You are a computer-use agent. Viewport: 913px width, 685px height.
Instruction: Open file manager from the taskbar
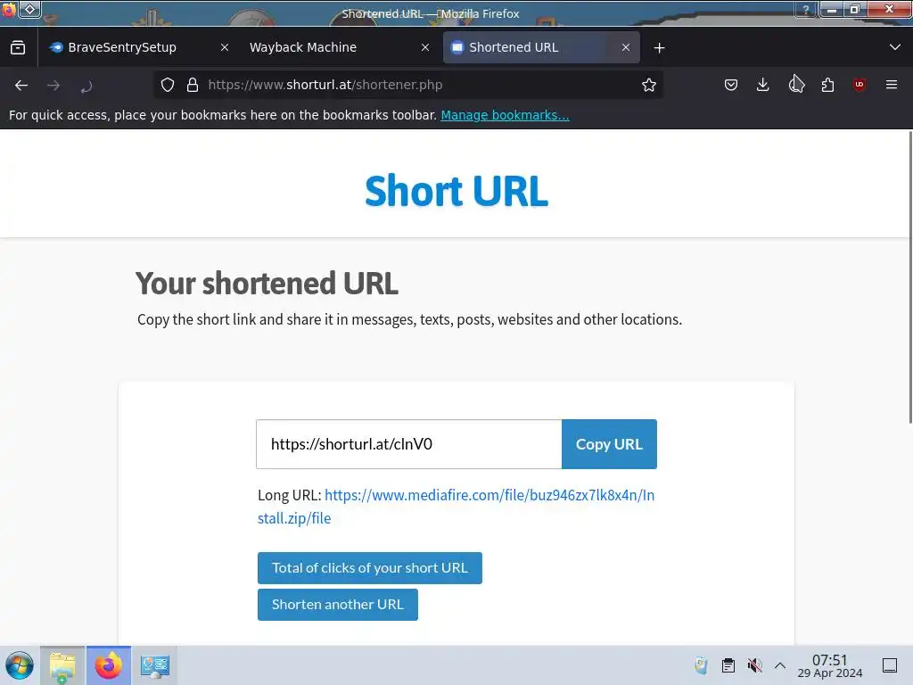pyautogui.click(x=62, y=665)
